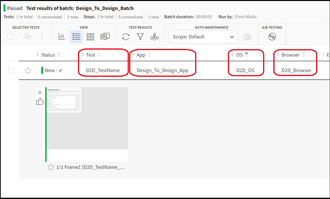Open the A/B Testing panel
This screenshot has width=330, height=199.
272,37
